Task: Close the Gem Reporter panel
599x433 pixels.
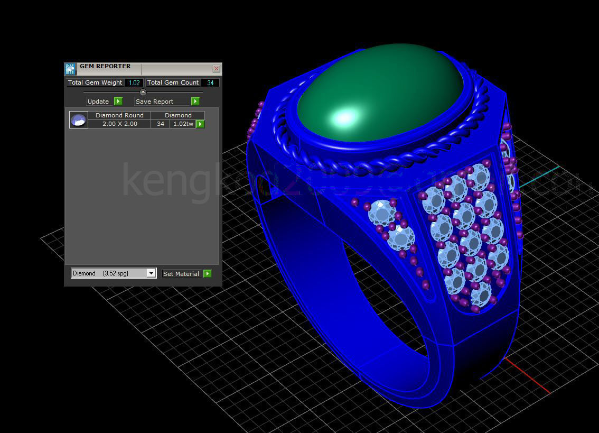Action: pyautogui.click(x=216, y=69)
